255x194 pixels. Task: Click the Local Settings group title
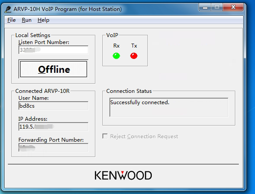point(33,35)
